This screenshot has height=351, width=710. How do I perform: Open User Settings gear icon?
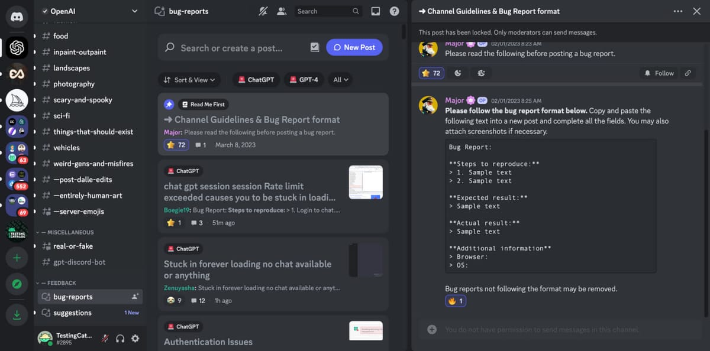(x=134, y=339)
